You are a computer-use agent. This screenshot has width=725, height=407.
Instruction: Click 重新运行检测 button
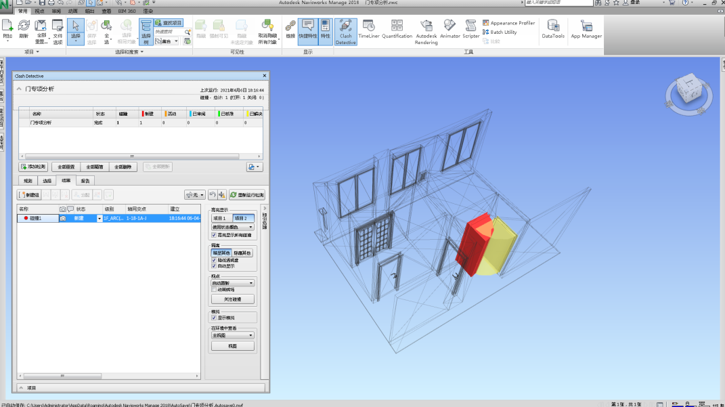tap(247, 195)
